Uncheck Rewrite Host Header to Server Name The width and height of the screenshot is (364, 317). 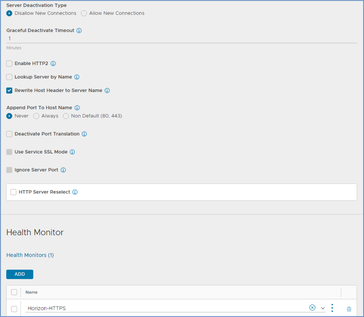click(9, 90)
